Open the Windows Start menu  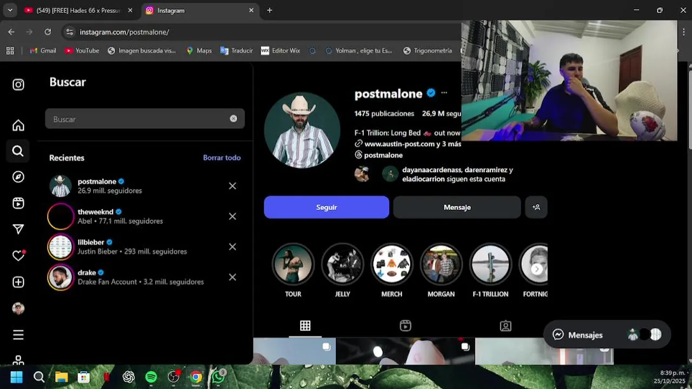pos(17,377)
